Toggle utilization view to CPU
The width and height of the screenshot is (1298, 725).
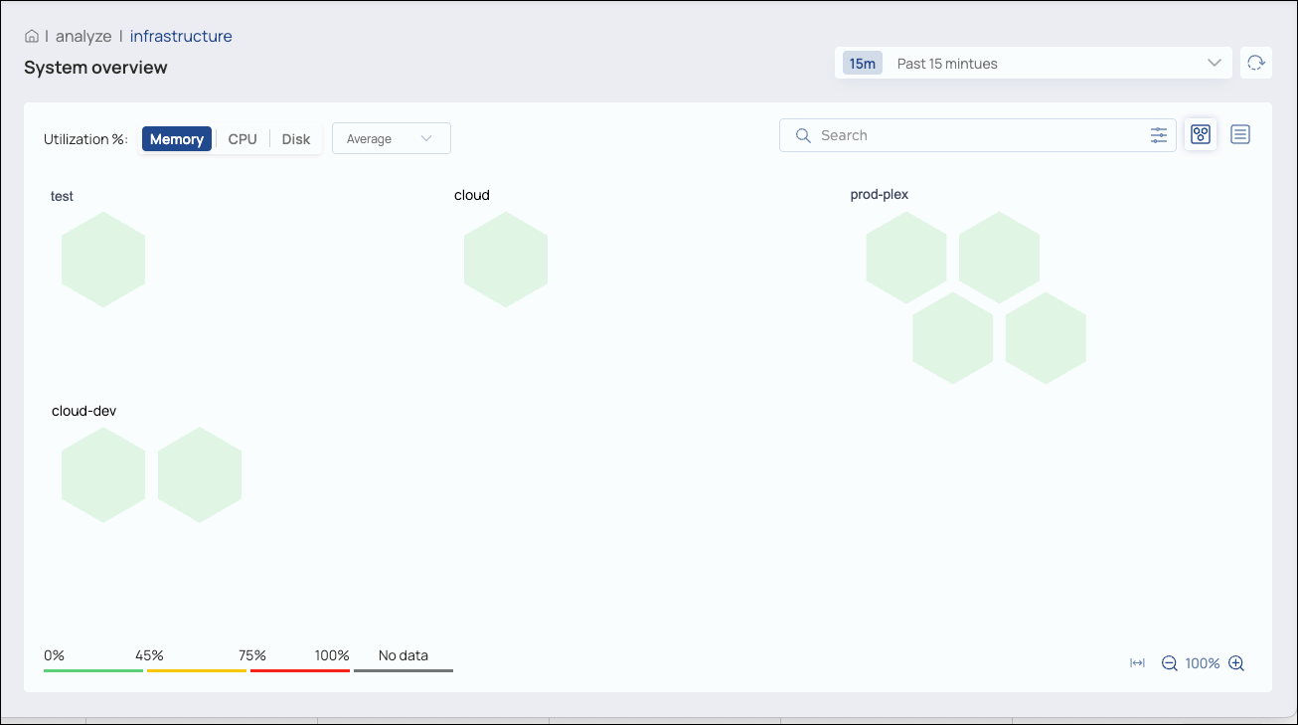point(242,138)
